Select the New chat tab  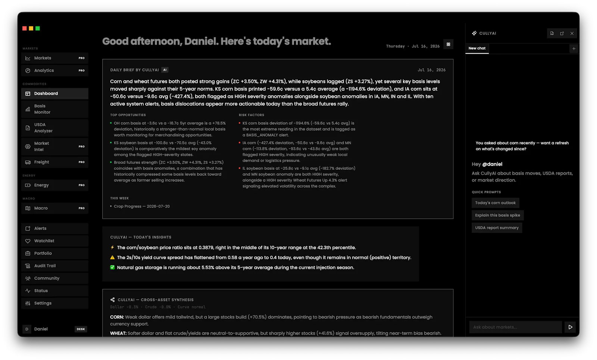[x=477, y=48]
